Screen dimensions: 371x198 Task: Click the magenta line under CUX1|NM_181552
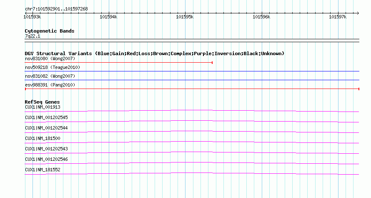[192, 173]
